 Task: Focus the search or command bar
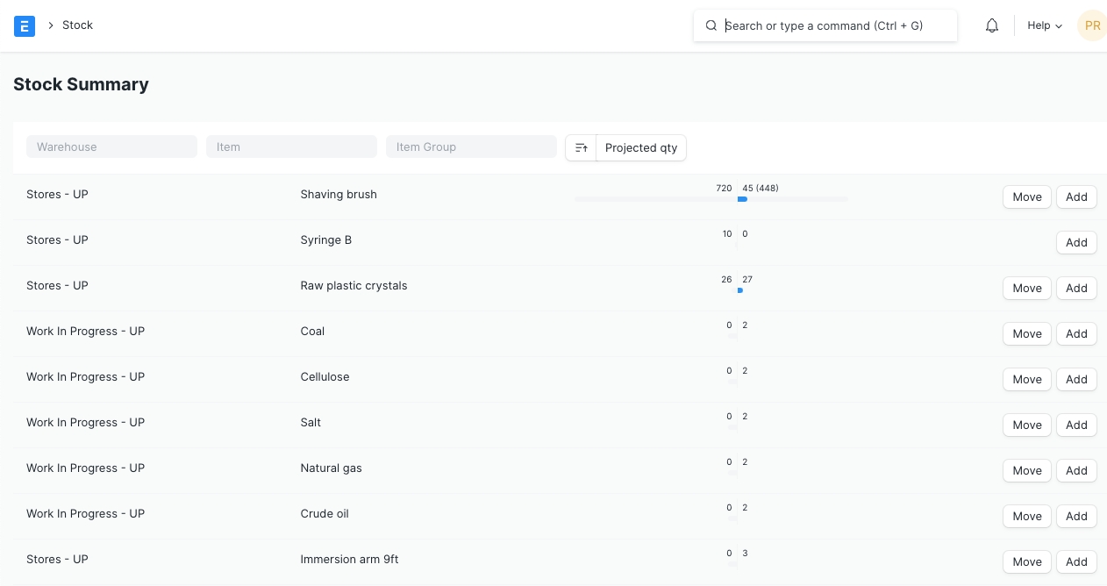(x=833, y=25)
